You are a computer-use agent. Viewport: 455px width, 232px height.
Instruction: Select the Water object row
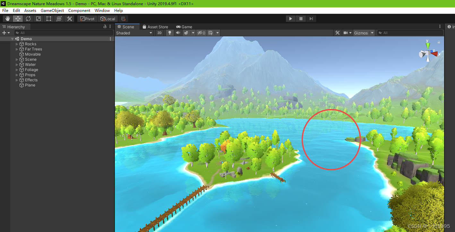tap(57, 65)
